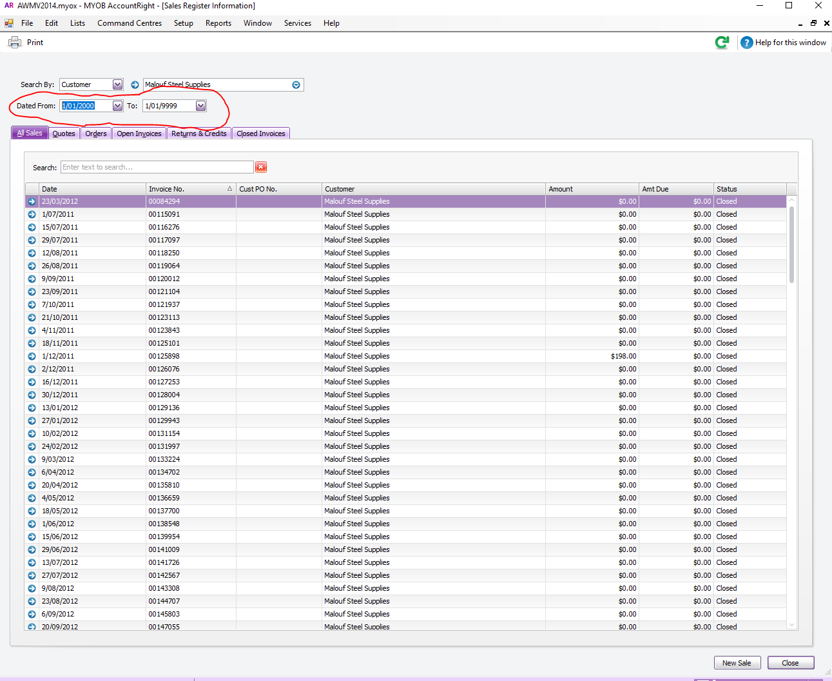Click the vertical scrollbar of sales list
This screenshot has width=832, height=681.
pyautogui.click(x=791, y=413)
